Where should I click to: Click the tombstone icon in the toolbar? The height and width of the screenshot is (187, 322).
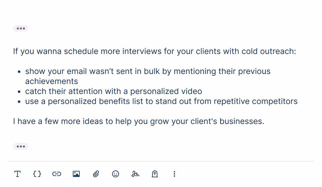point(155,174)
